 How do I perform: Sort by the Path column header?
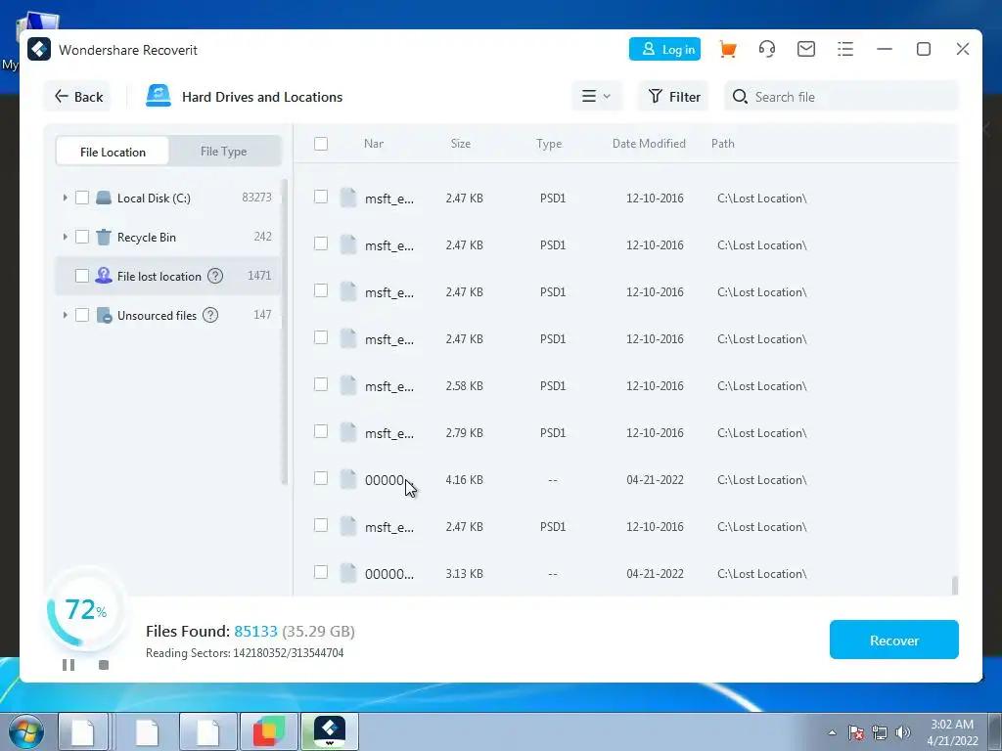(x=723, y=144)
